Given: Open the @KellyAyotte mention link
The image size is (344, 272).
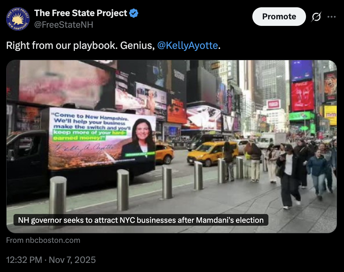Looking at the screenshot, I should [188, 46].
